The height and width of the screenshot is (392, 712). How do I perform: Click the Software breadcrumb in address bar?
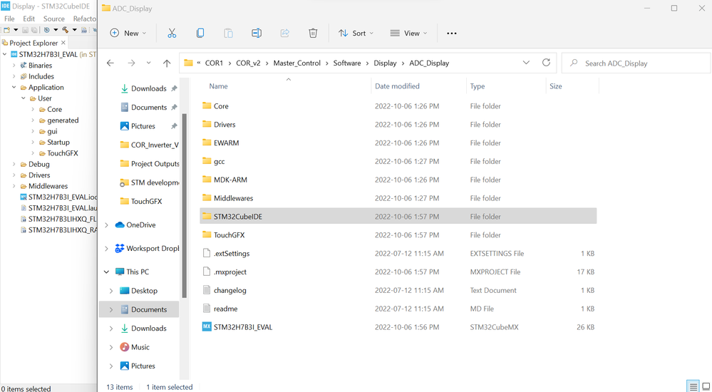(x=347, y=63)
